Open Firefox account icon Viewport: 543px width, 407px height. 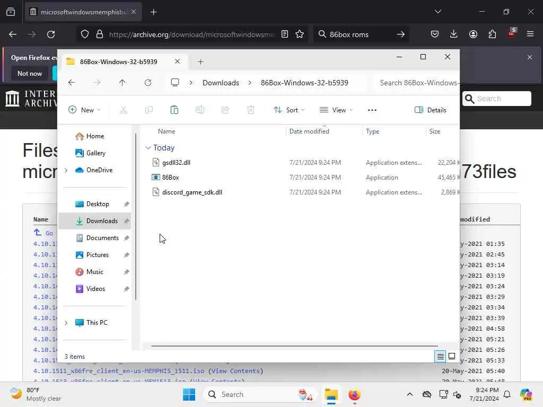pos(473,34)
